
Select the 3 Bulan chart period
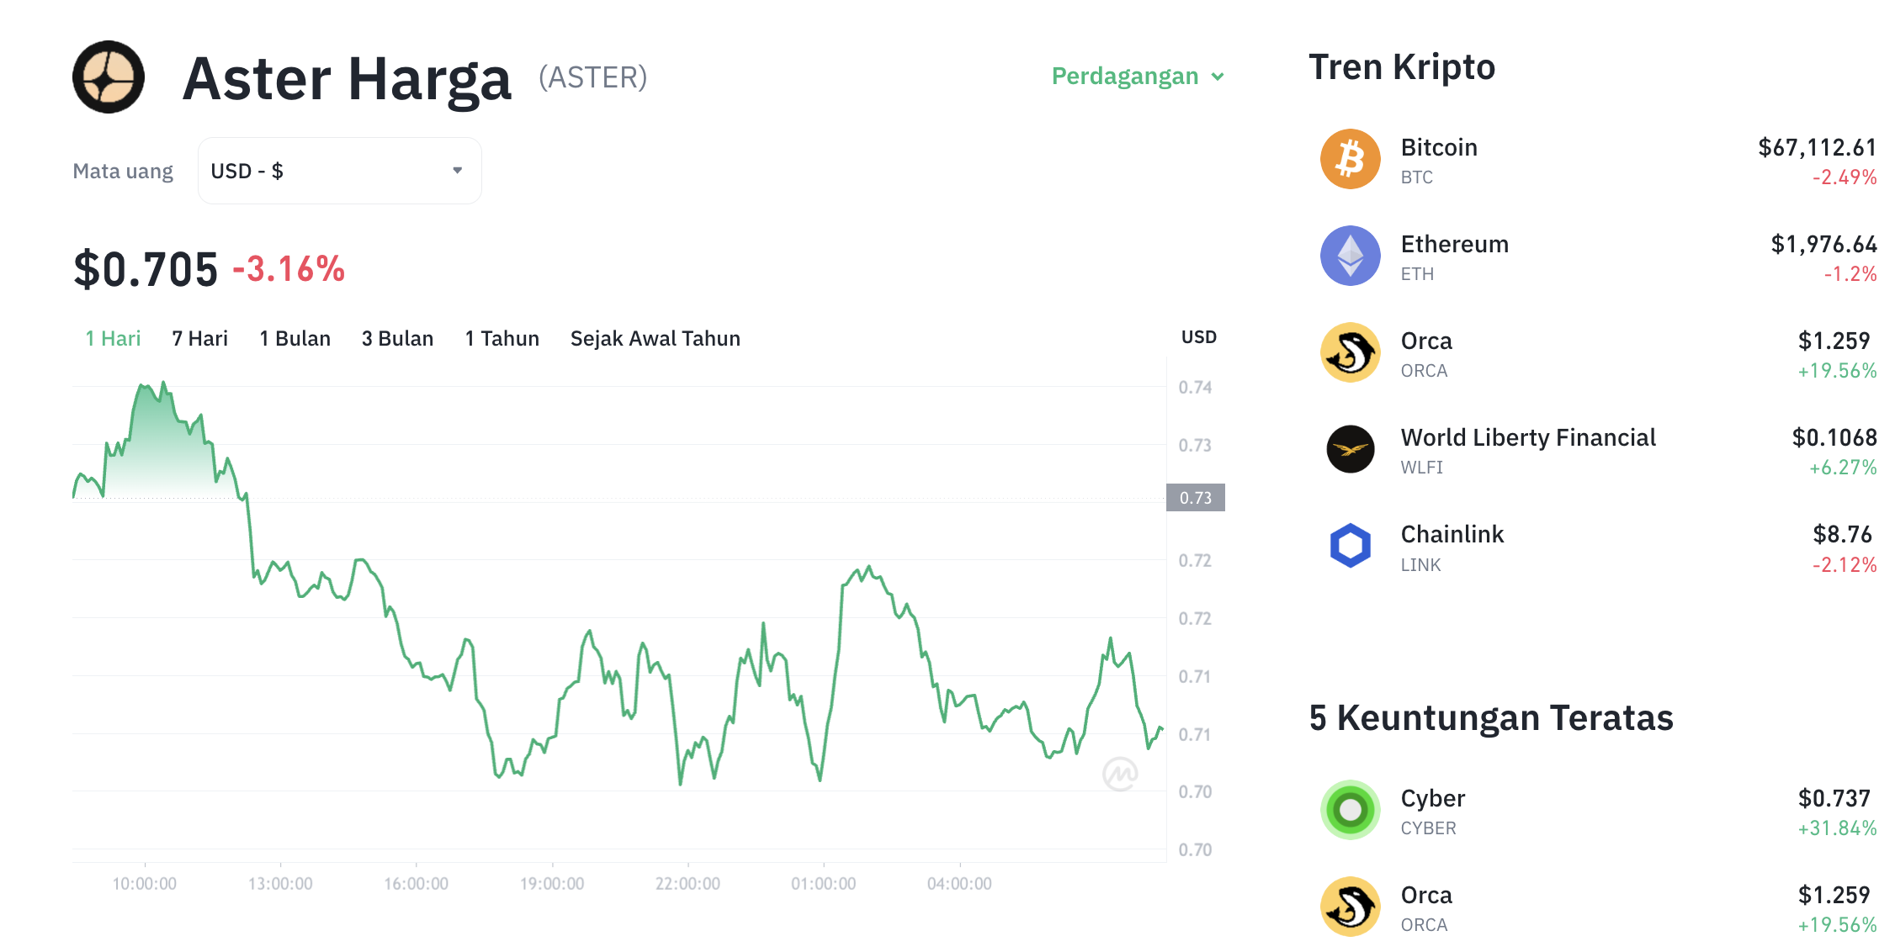[397, 338]
